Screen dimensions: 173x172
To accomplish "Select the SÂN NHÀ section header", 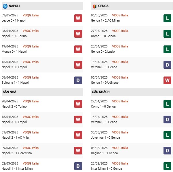I will point(42,92).
